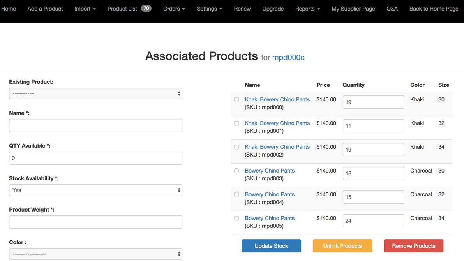Check the box for SKU mpd000
Screen dimensions: 464x261
point(236,100)
